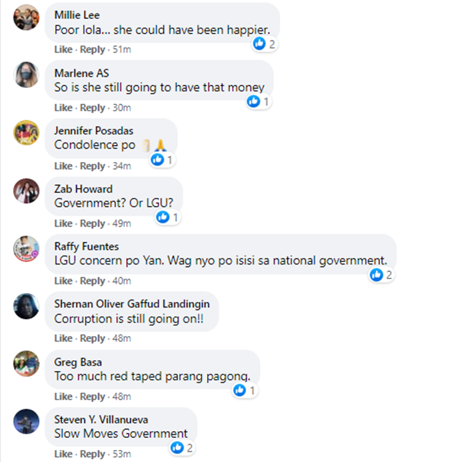Show who liked Steven Y. Villanueva's comment
Screen dimensions: 475x462
click(182, 448)
